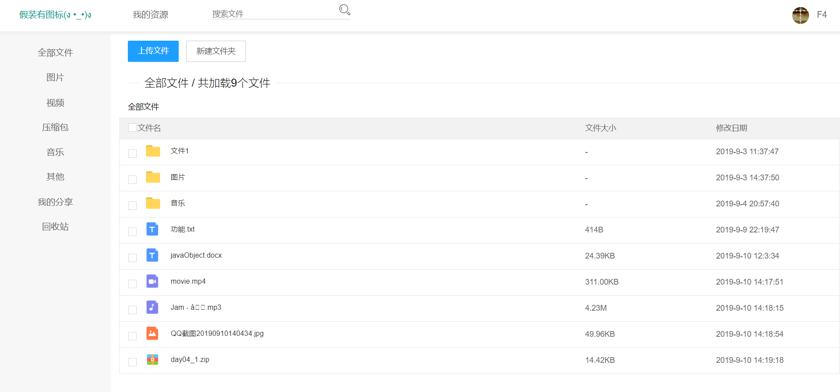The image size is (840, 392).
Task: Open the file named javaObject.docx
Action: 196,255
